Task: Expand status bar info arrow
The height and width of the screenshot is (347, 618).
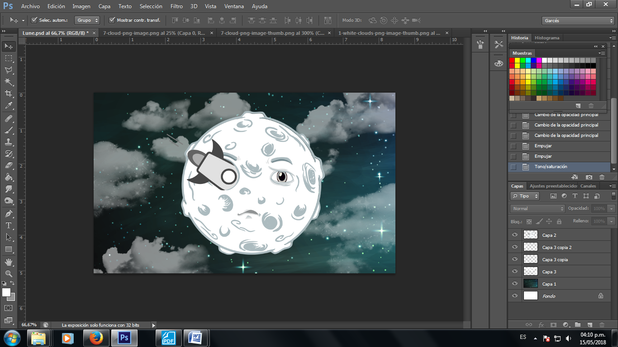Action: click(x=153, y=325)
